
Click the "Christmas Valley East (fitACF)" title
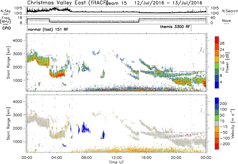click(x=68, y=3)
